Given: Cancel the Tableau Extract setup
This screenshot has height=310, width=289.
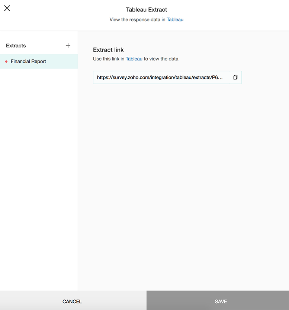Looking at the screenshot, I should pyautogui.click(x=72, y=301).
